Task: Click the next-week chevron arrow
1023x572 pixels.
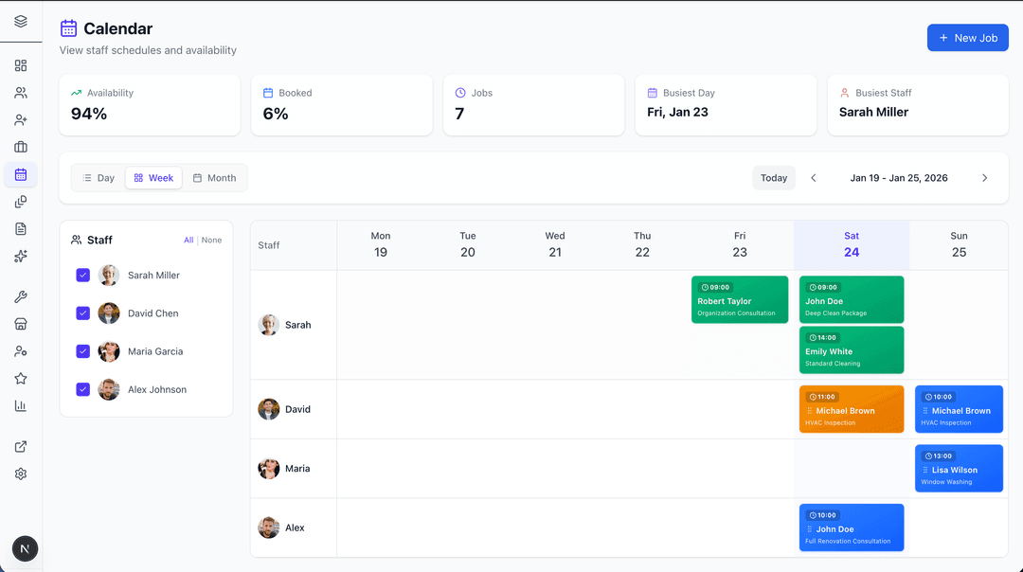Action: (x=984, y=177)
